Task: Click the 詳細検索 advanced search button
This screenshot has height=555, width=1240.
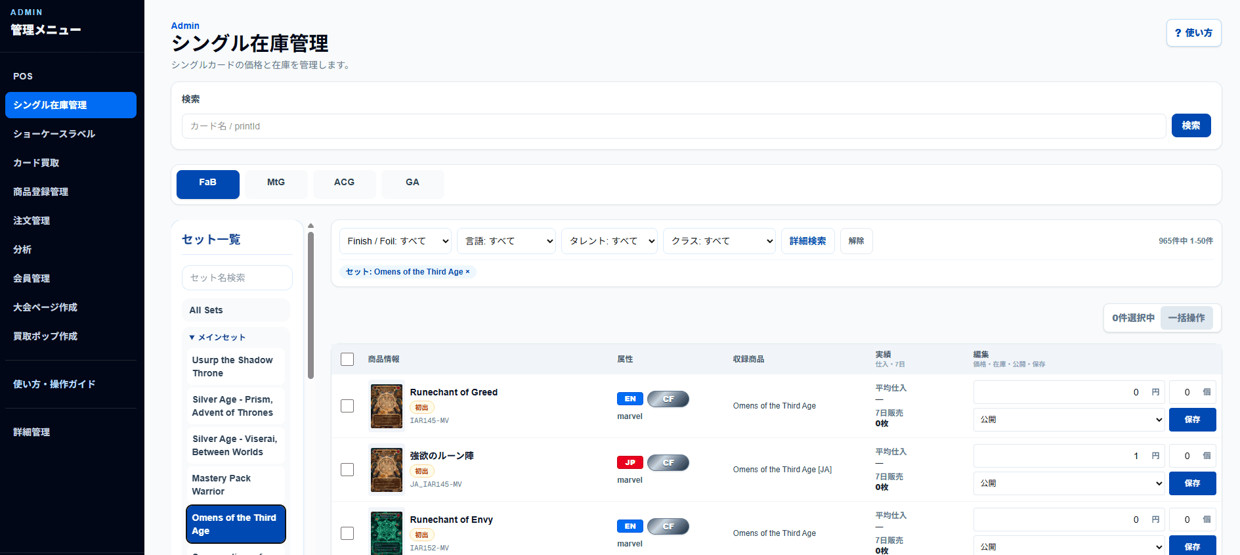Action: (x=807, y=241)
